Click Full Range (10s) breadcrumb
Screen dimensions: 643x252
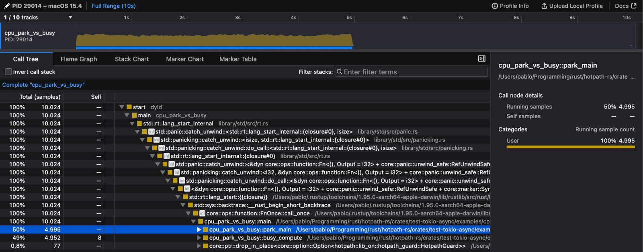click(114, 6)
